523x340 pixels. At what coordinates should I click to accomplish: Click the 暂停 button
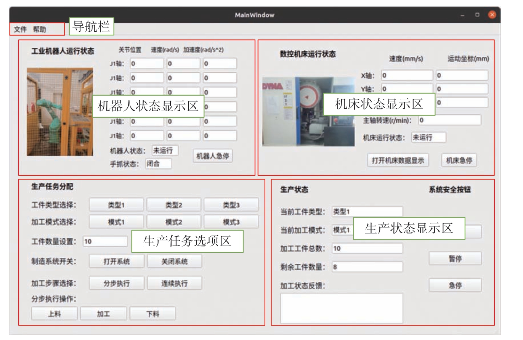click(x=455, y=258)
